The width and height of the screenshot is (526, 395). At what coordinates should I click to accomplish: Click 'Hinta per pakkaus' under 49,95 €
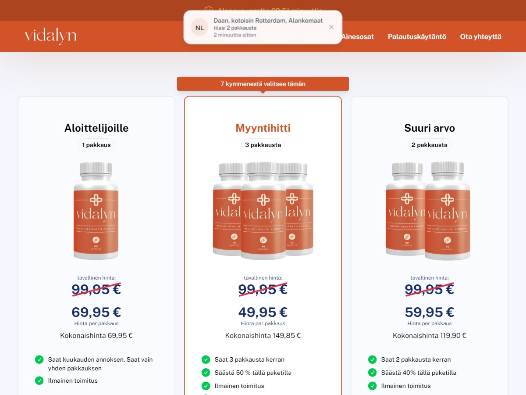(x=263, y=323)
